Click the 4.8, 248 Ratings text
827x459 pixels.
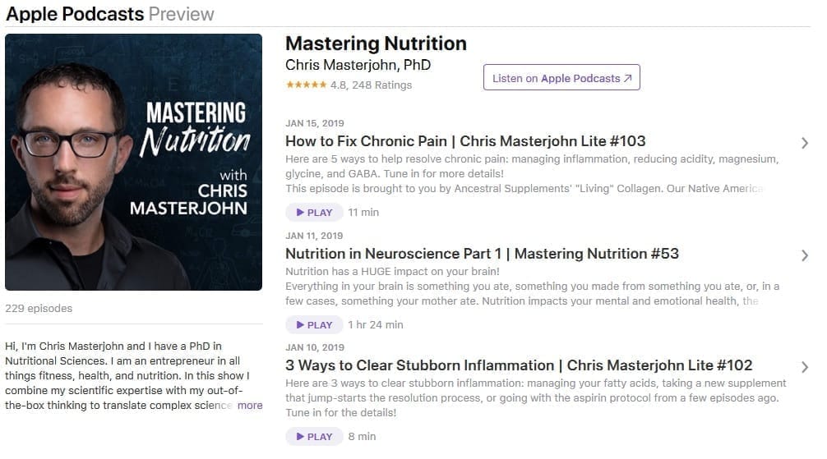click(x=371, y=85)
